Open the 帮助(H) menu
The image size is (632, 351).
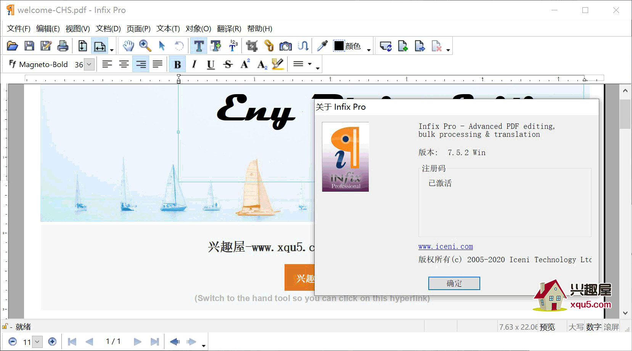(x=260, y=29)
